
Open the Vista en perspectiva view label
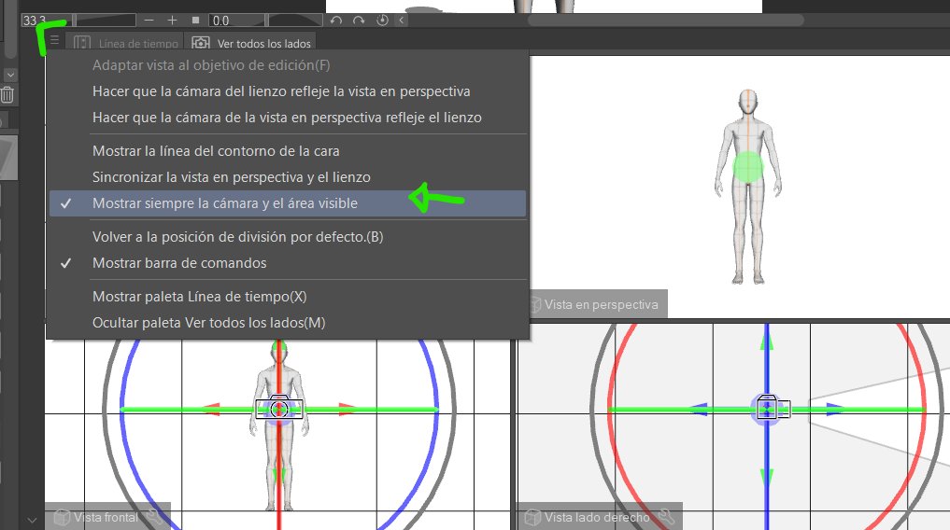click(x=599, y=304)
